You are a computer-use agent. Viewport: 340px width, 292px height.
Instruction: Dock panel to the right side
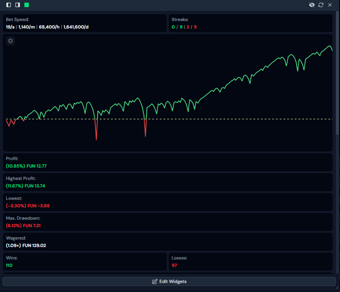tap(18, 5)
